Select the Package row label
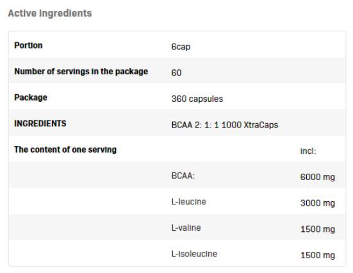The image size is (353, 273). click(x=31, y=97)
